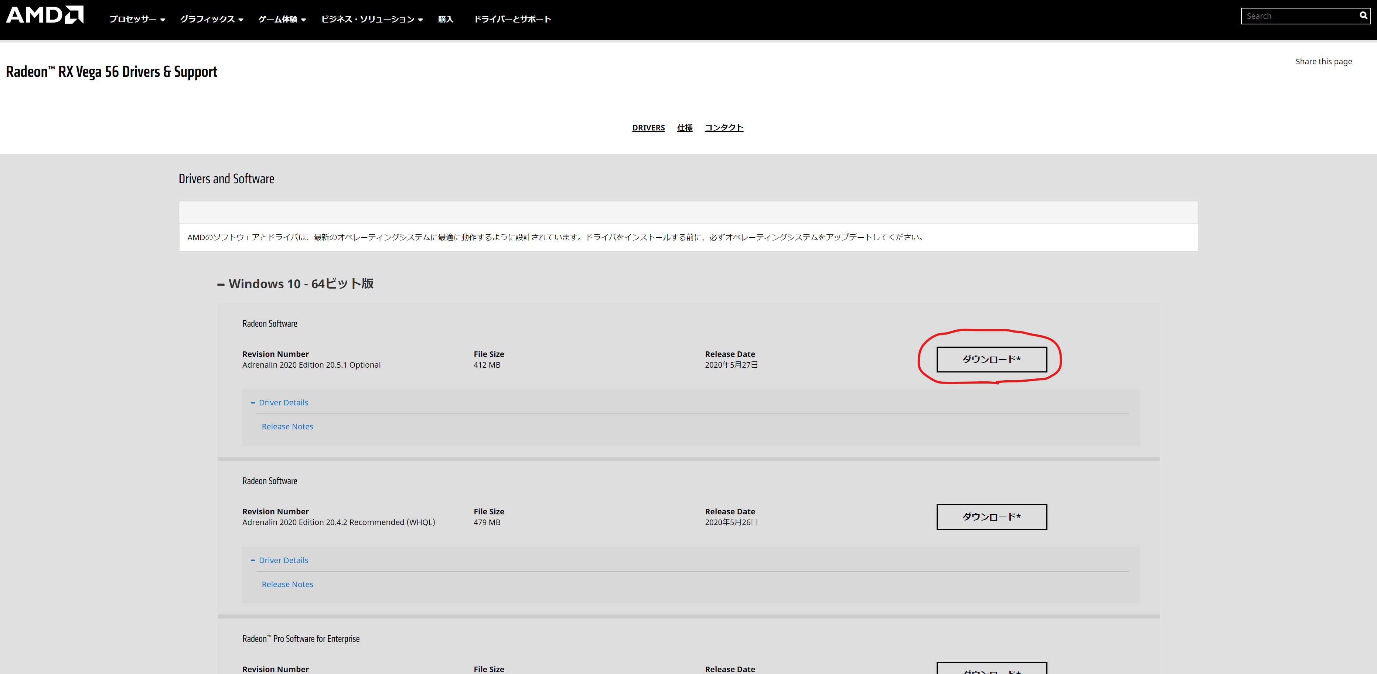Screen dimensions: 1377x674
Task: Click the AMDのソフトウェアとドライバは notice text
Action: click(556, 237)
